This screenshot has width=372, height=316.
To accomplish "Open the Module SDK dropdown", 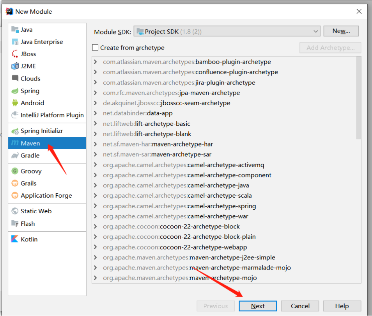I will click(227, 31).
